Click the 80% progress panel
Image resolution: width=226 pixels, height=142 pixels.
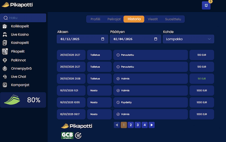(x=23, y=100)
